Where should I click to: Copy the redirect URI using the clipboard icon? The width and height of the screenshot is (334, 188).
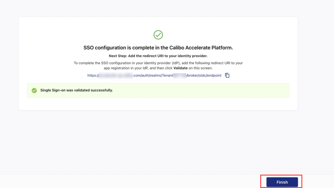pyautogui.click(x=227, y=75)
